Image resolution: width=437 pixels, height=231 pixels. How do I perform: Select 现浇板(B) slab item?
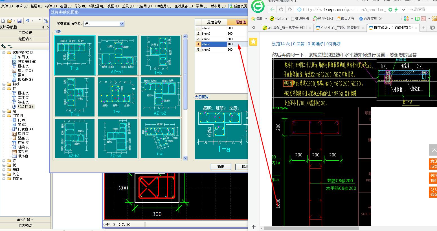(25, 80)
